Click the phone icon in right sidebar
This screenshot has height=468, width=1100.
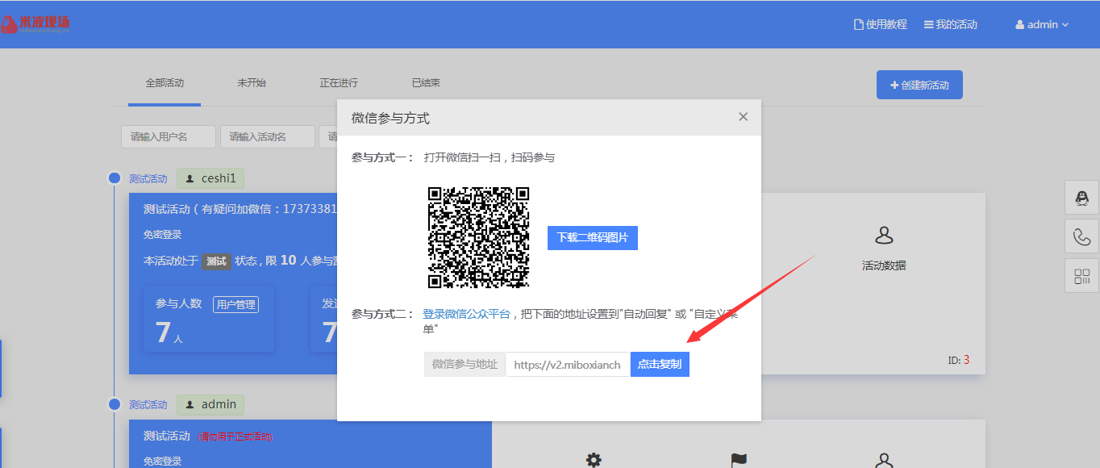click(1081, 237)
